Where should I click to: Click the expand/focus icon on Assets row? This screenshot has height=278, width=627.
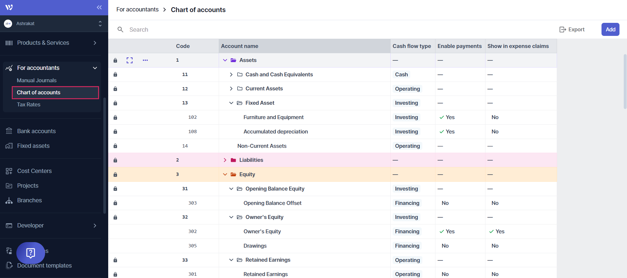[x=129, y=60]
